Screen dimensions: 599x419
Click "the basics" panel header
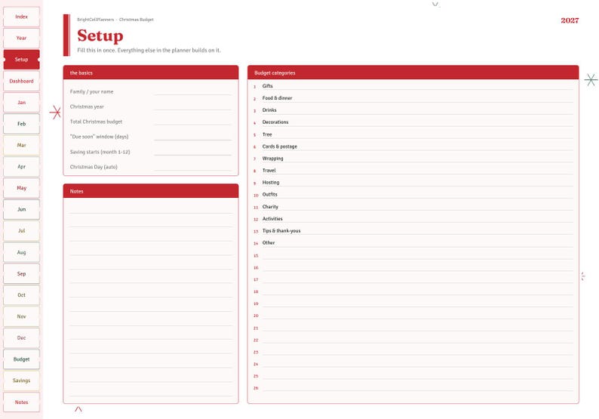[151, 72]
